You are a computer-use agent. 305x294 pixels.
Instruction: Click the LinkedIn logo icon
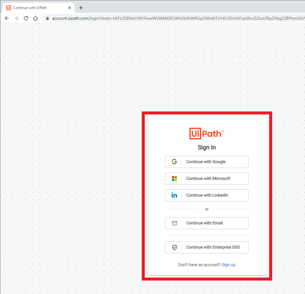click(x=174, y=195)
